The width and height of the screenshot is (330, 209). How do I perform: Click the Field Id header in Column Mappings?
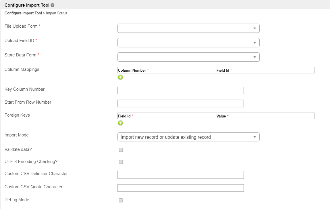pyautogui.click(x=223, y=70)
